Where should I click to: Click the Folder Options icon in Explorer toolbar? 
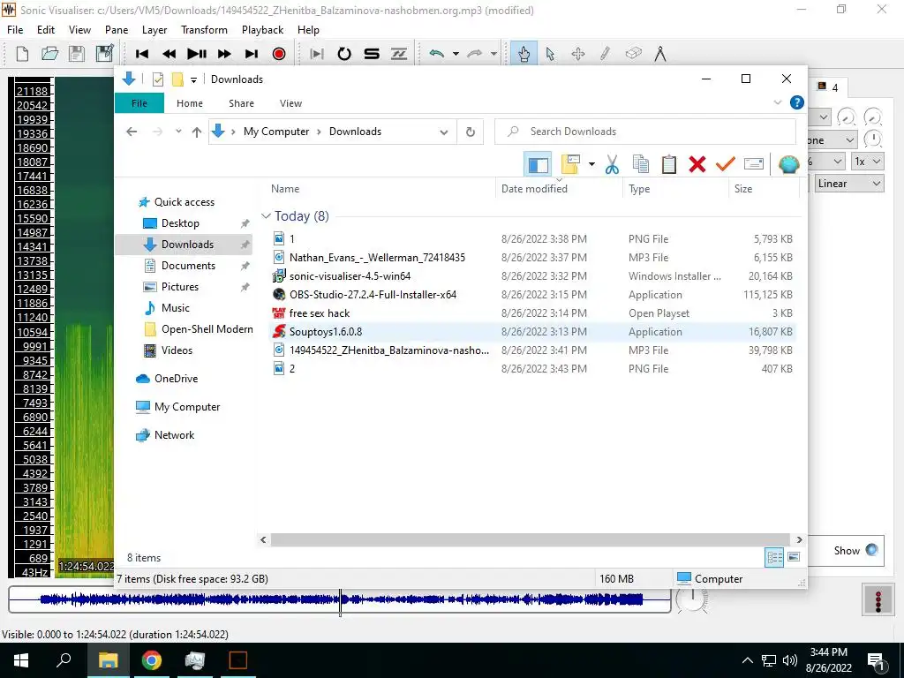[x=570, y=165]
